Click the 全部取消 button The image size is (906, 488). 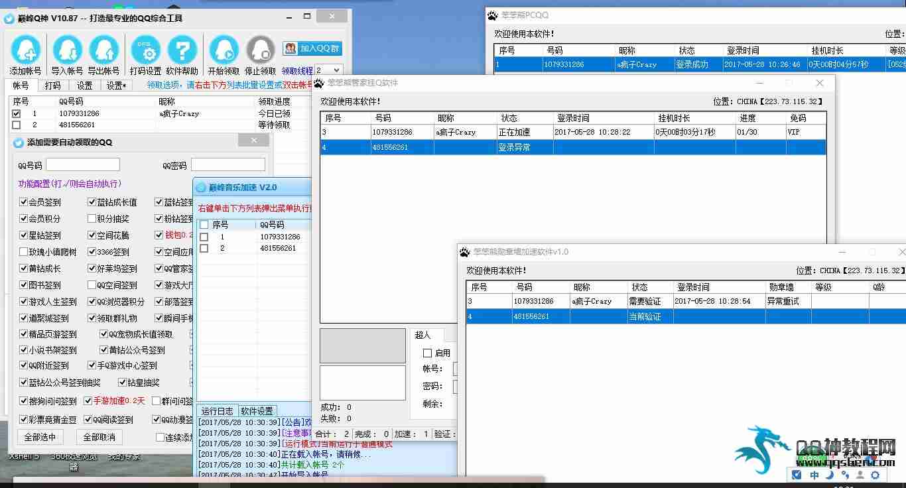[x=99, y=437]
